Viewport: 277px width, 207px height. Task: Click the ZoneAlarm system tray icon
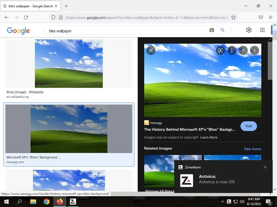[229, 202]
